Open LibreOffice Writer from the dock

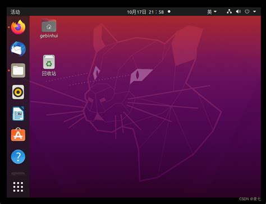tap(18, 114)
